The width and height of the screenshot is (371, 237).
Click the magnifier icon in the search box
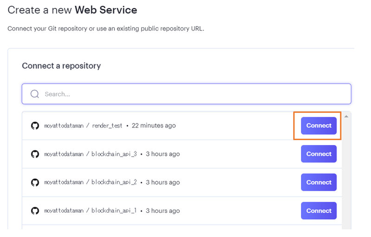pos(35,94)
